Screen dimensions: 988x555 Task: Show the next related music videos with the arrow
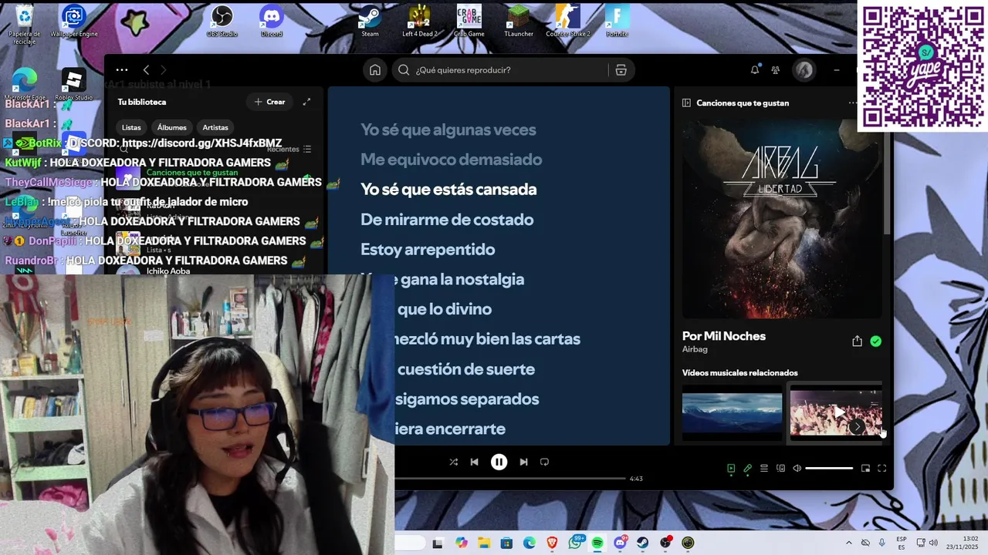click(x=857, y=426)
